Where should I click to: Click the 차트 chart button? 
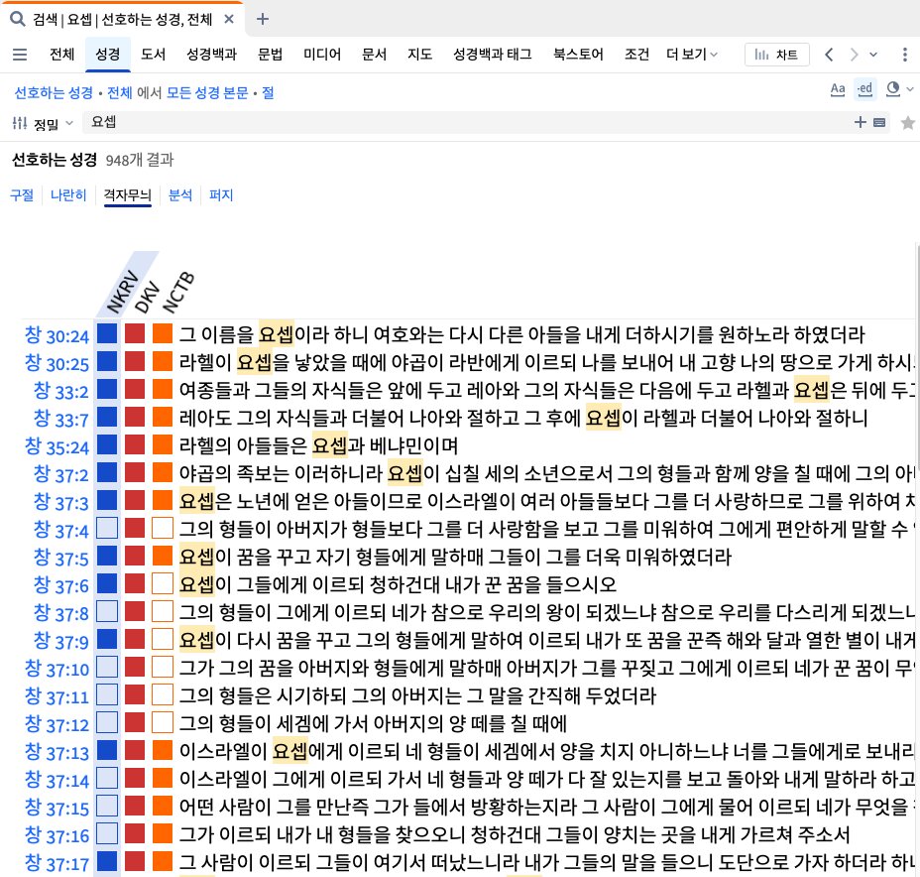point(777,55)
